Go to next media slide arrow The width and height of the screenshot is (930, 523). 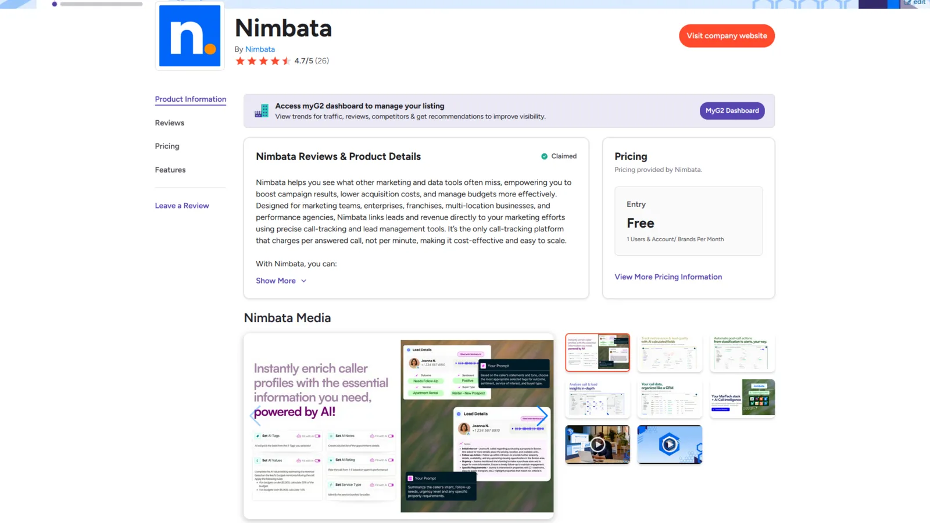click(x=542, y=415)
